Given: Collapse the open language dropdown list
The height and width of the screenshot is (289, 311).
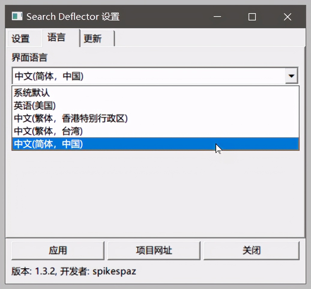Looking at the screenshot, I should tap(291, 76).
